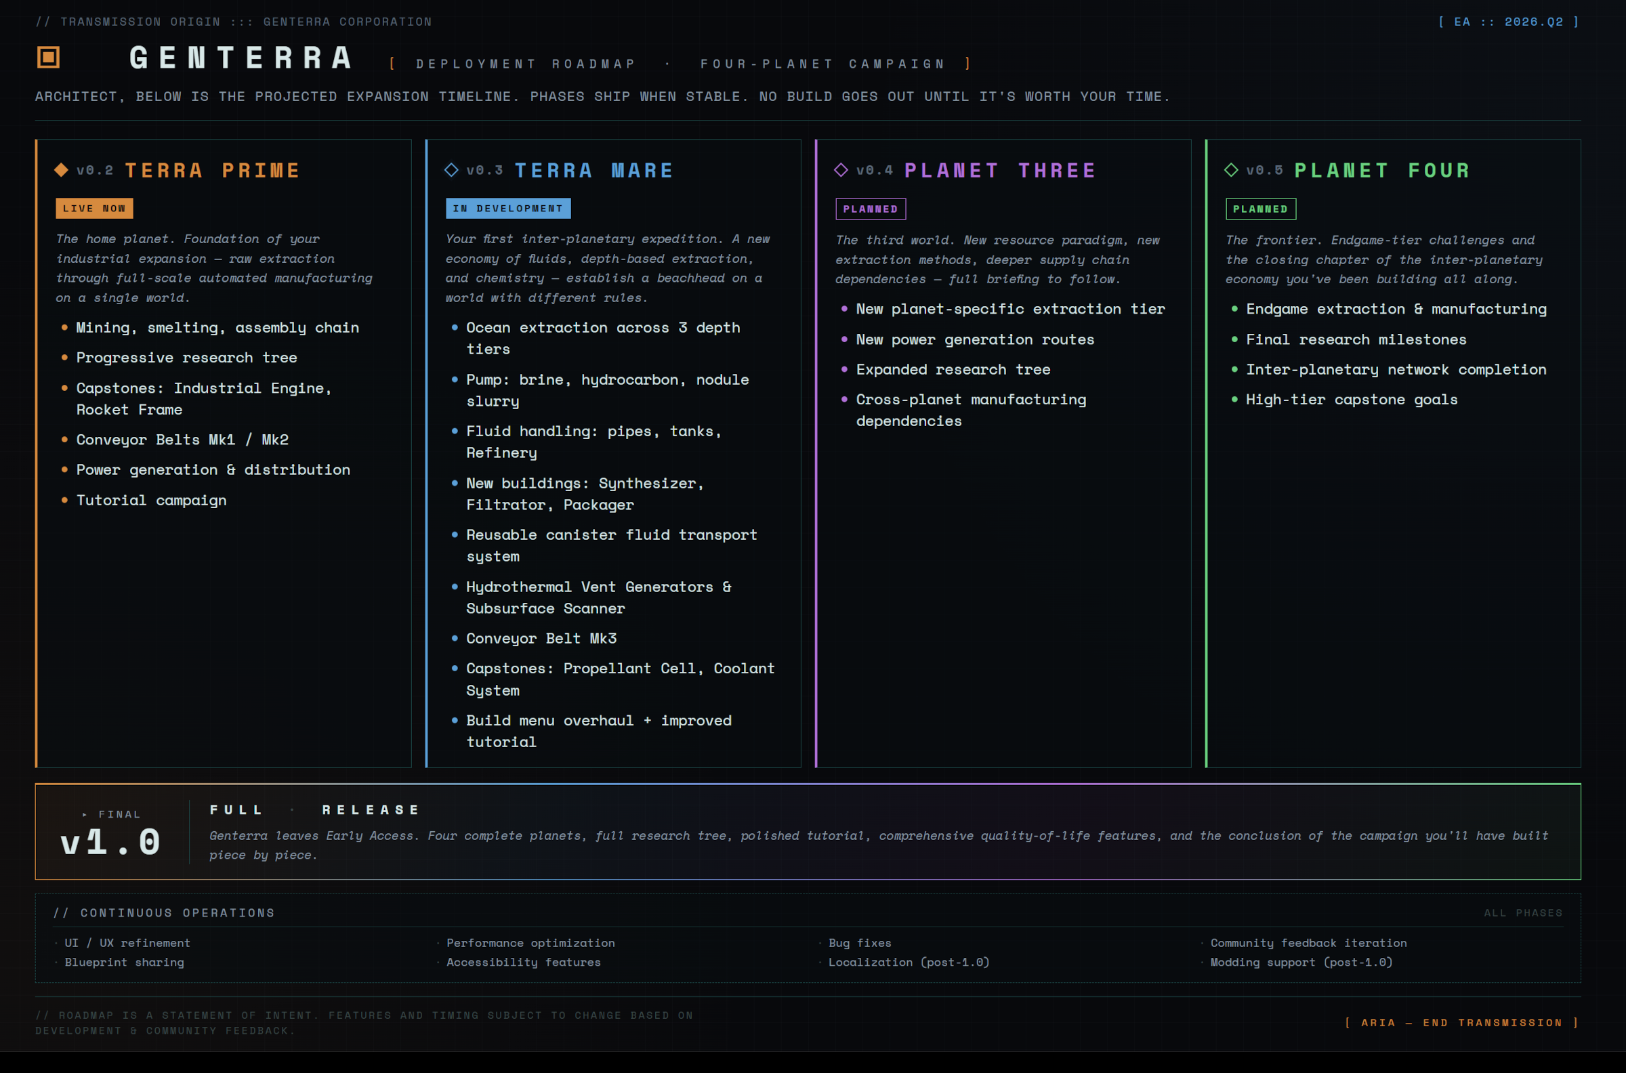Click 'Final research milestones' item
Viewport: 1626px width, 1073px height.
(1356, 339)
